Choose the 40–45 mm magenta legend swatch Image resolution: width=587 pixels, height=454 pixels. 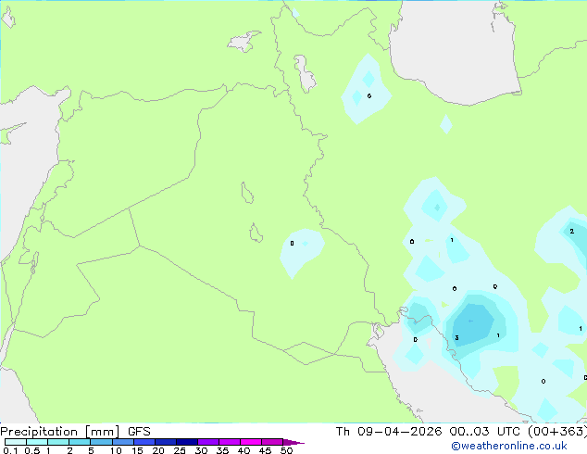pyautogui.click(x=251, y=442)
